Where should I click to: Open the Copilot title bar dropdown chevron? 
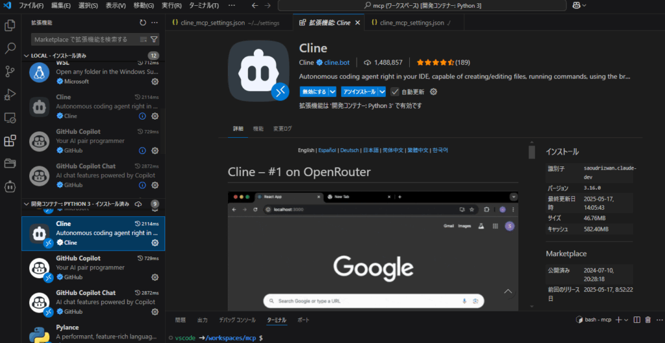(584, 5)
